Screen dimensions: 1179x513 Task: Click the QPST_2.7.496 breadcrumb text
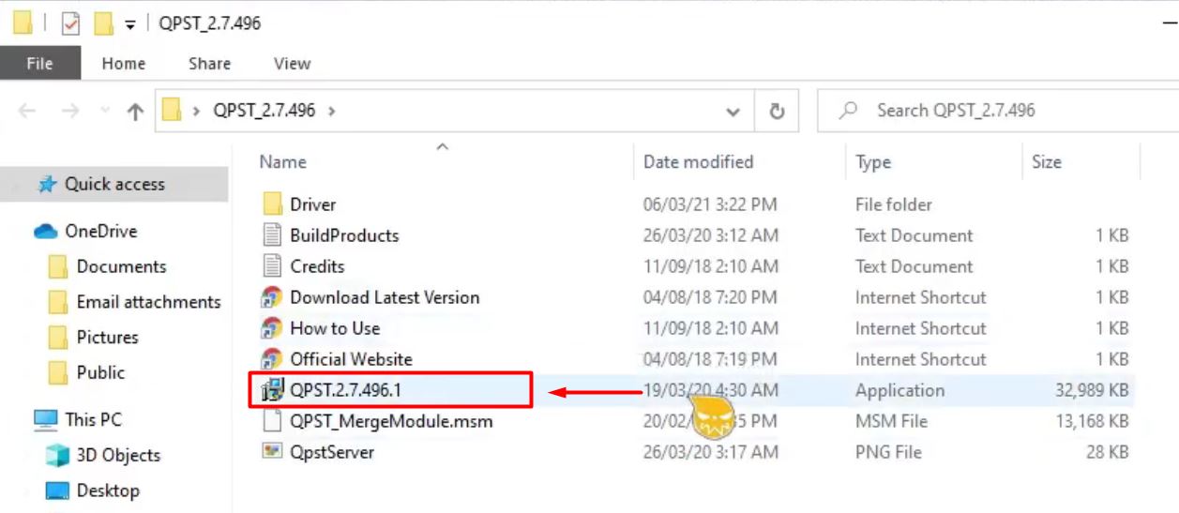pos(265,111)
